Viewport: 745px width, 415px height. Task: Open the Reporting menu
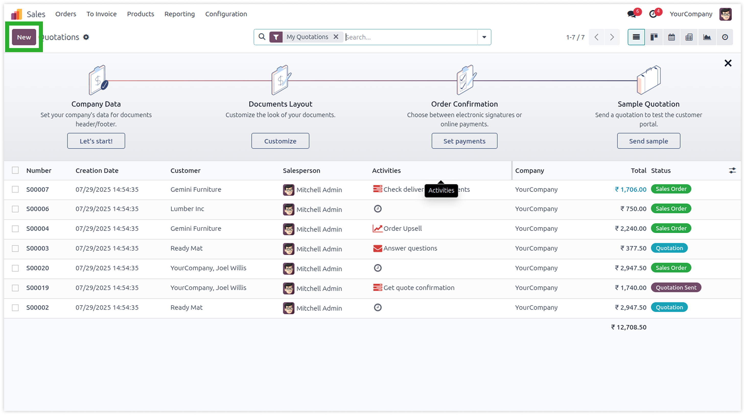[180, 14]
